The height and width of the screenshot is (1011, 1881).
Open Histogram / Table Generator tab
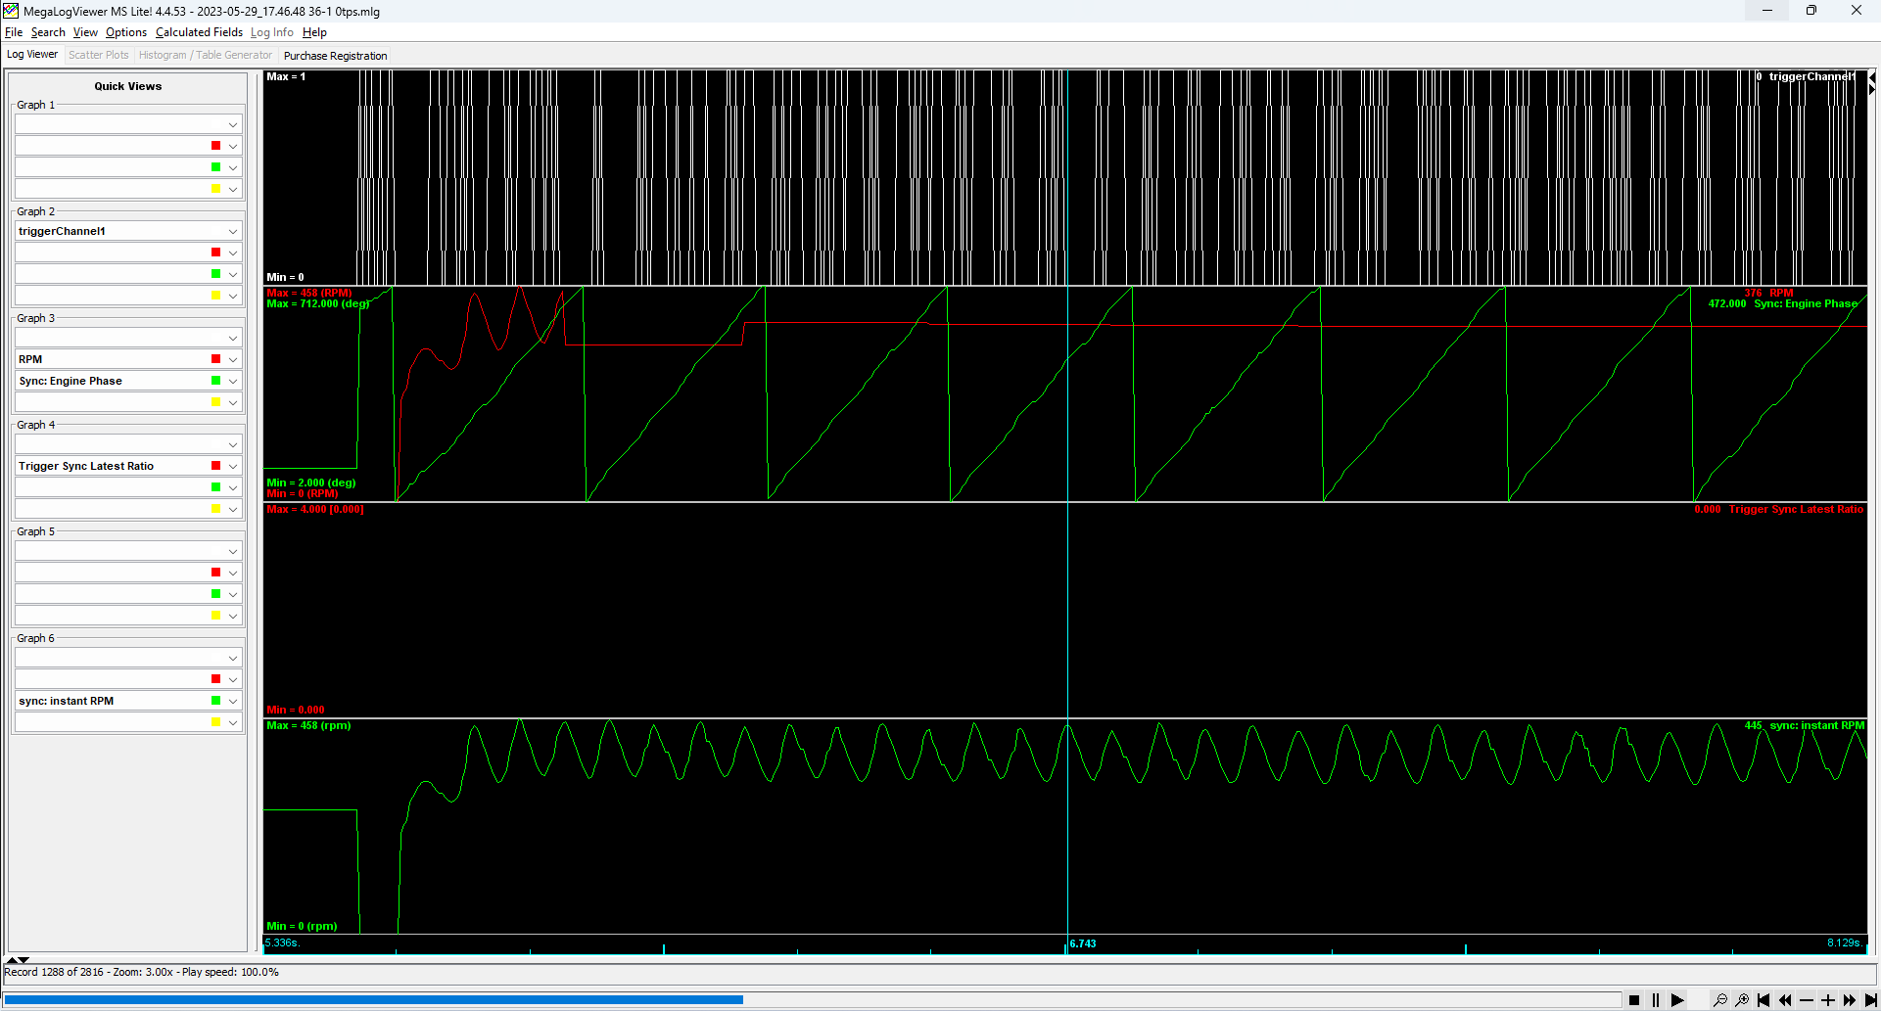tap(206, 55)
